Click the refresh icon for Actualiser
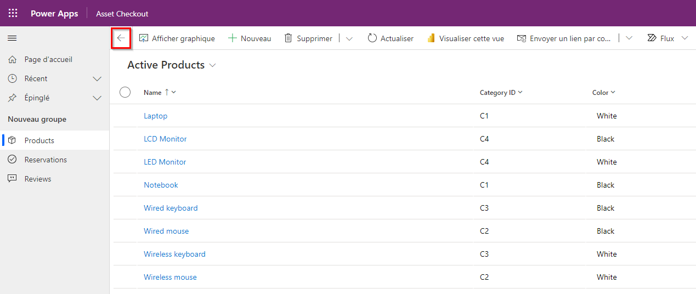The height and width of the screenshot is (294, 696). point(372,38)
